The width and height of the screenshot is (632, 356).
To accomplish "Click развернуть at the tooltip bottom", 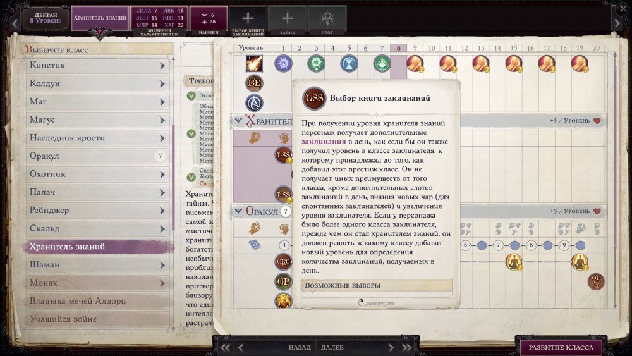I will [x=376, y=303].
